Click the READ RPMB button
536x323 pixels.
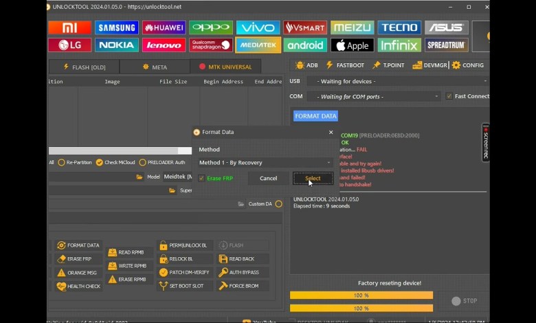129,252
